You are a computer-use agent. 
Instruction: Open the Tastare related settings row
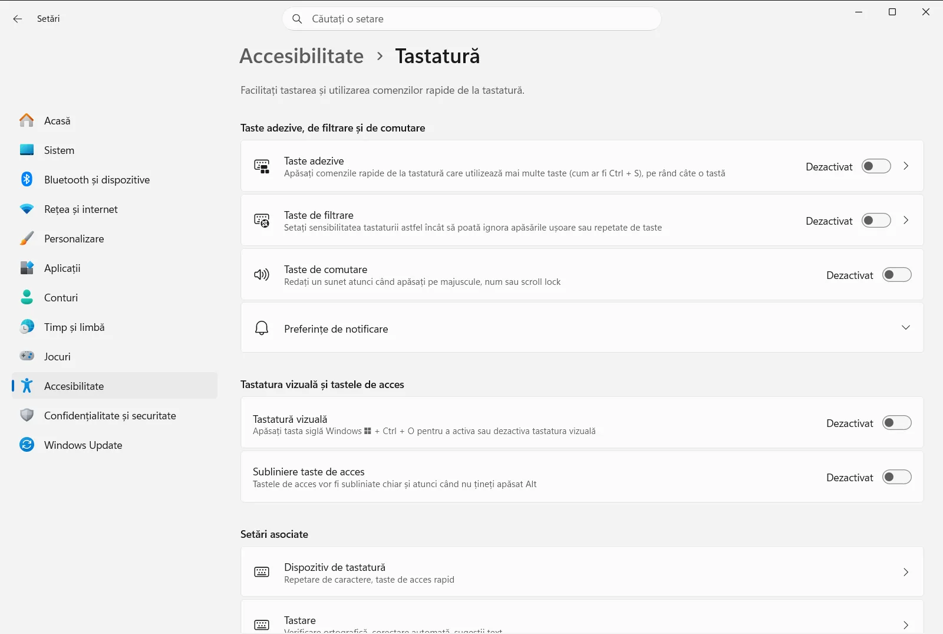[x=582, y=617]
